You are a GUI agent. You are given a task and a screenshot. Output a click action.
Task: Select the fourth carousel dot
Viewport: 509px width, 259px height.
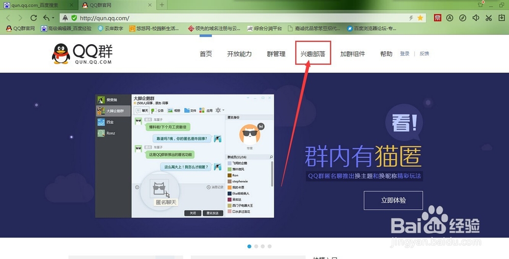tap(269, 246)
